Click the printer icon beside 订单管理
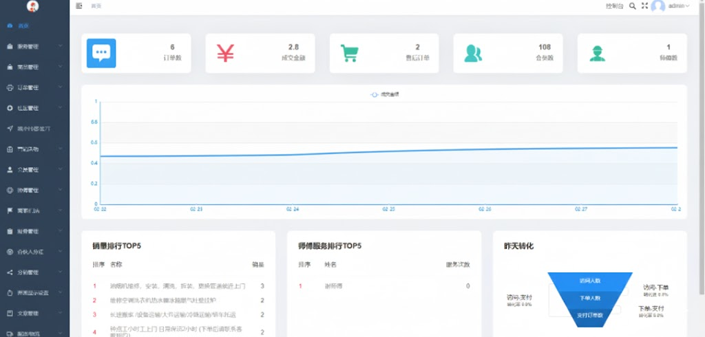 tap(10, 87)
